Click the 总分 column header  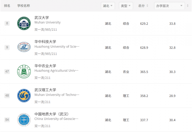click(141, 6)
